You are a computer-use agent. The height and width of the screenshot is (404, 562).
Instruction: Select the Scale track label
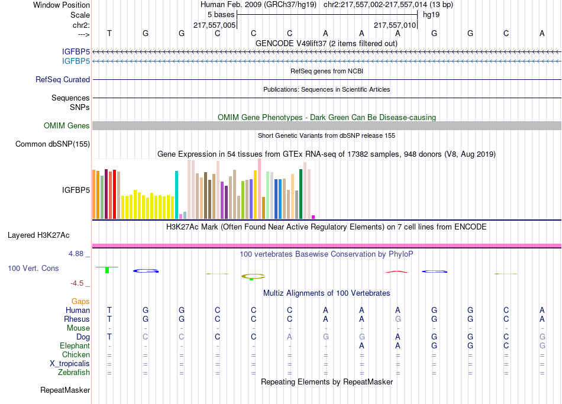[80, 15]
